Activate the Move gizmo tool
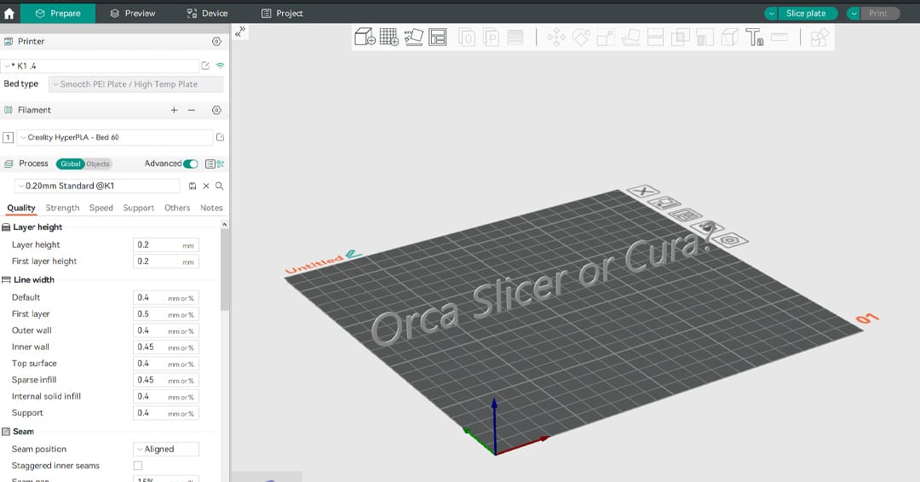This screenshot has height=482, width=920. (556, 37)
